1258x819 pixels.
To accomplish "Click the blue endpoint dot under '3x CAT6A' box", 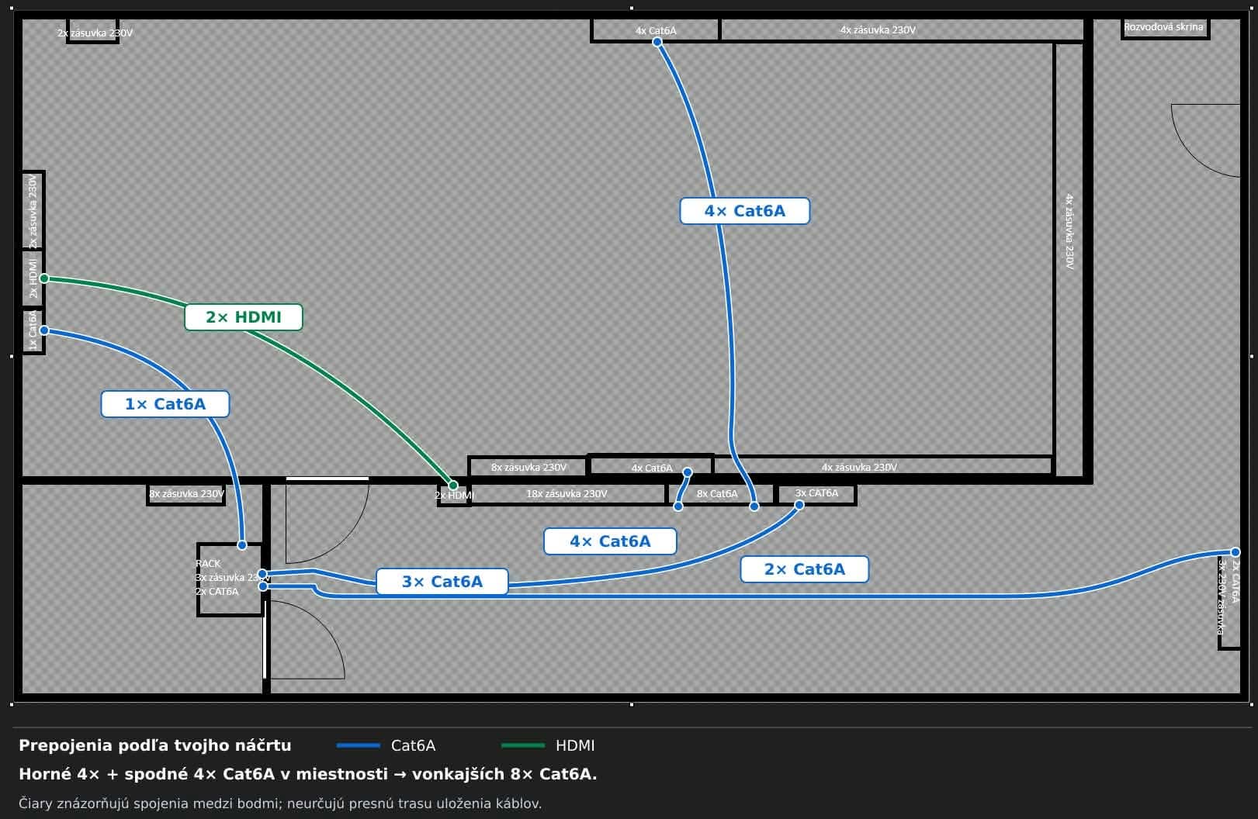I will (x=799, y=505).
